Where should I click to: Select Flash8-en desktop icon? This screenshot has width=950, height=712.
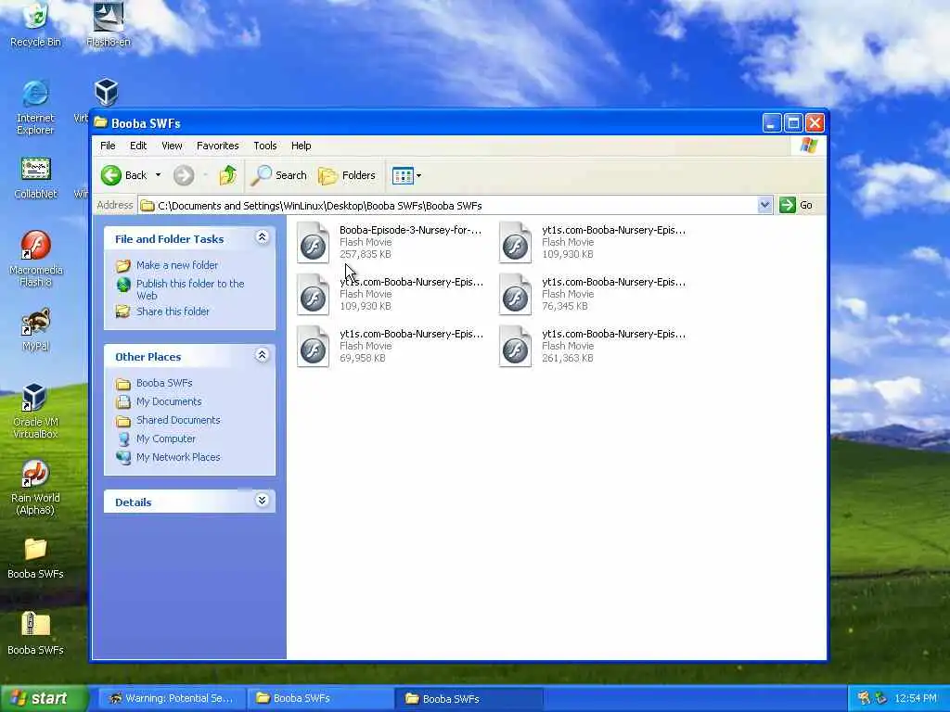pyautogui.click(x=109, y=24)
